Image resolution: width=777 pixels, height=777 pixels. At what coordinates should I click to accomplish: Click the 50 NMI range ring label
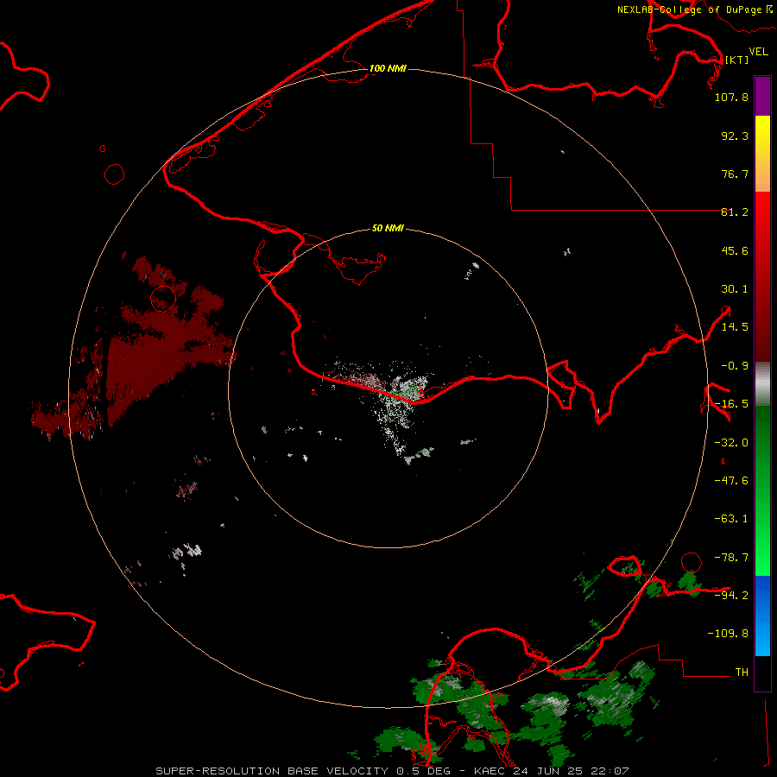click(388, 228)
